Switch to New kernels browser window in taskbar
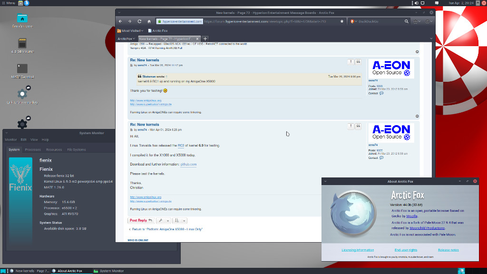 pos(30,271)
